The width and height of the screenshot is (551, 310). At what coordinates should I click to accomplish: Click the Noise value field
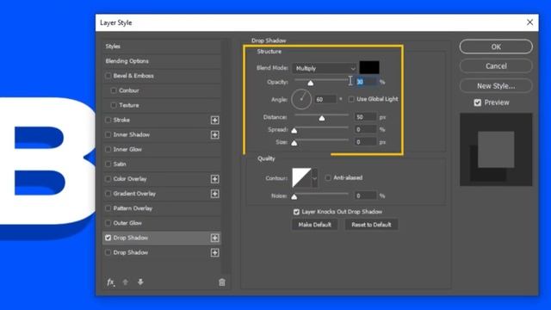pos(366,195)
